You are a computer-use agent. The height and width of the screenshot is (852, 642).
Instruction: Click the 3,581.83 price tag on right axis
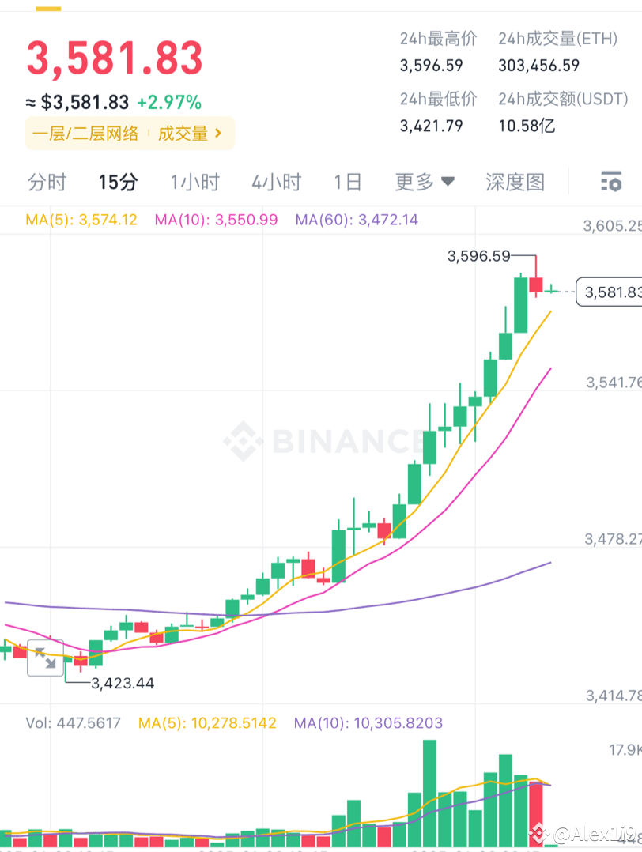click(x=611, y=292)
